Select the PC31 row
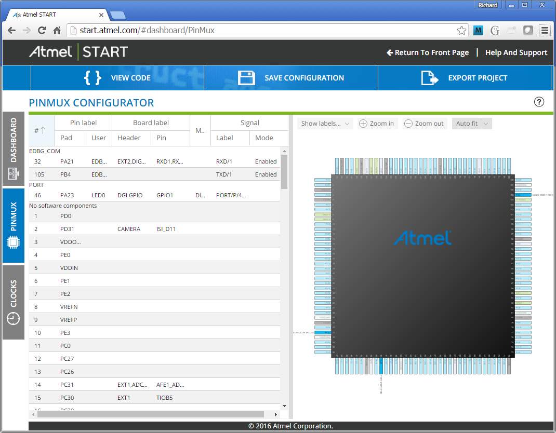 (x=154, y=384)
